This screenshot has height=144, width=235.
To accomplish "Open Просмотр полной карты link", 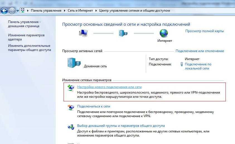I will click(204, 31).
